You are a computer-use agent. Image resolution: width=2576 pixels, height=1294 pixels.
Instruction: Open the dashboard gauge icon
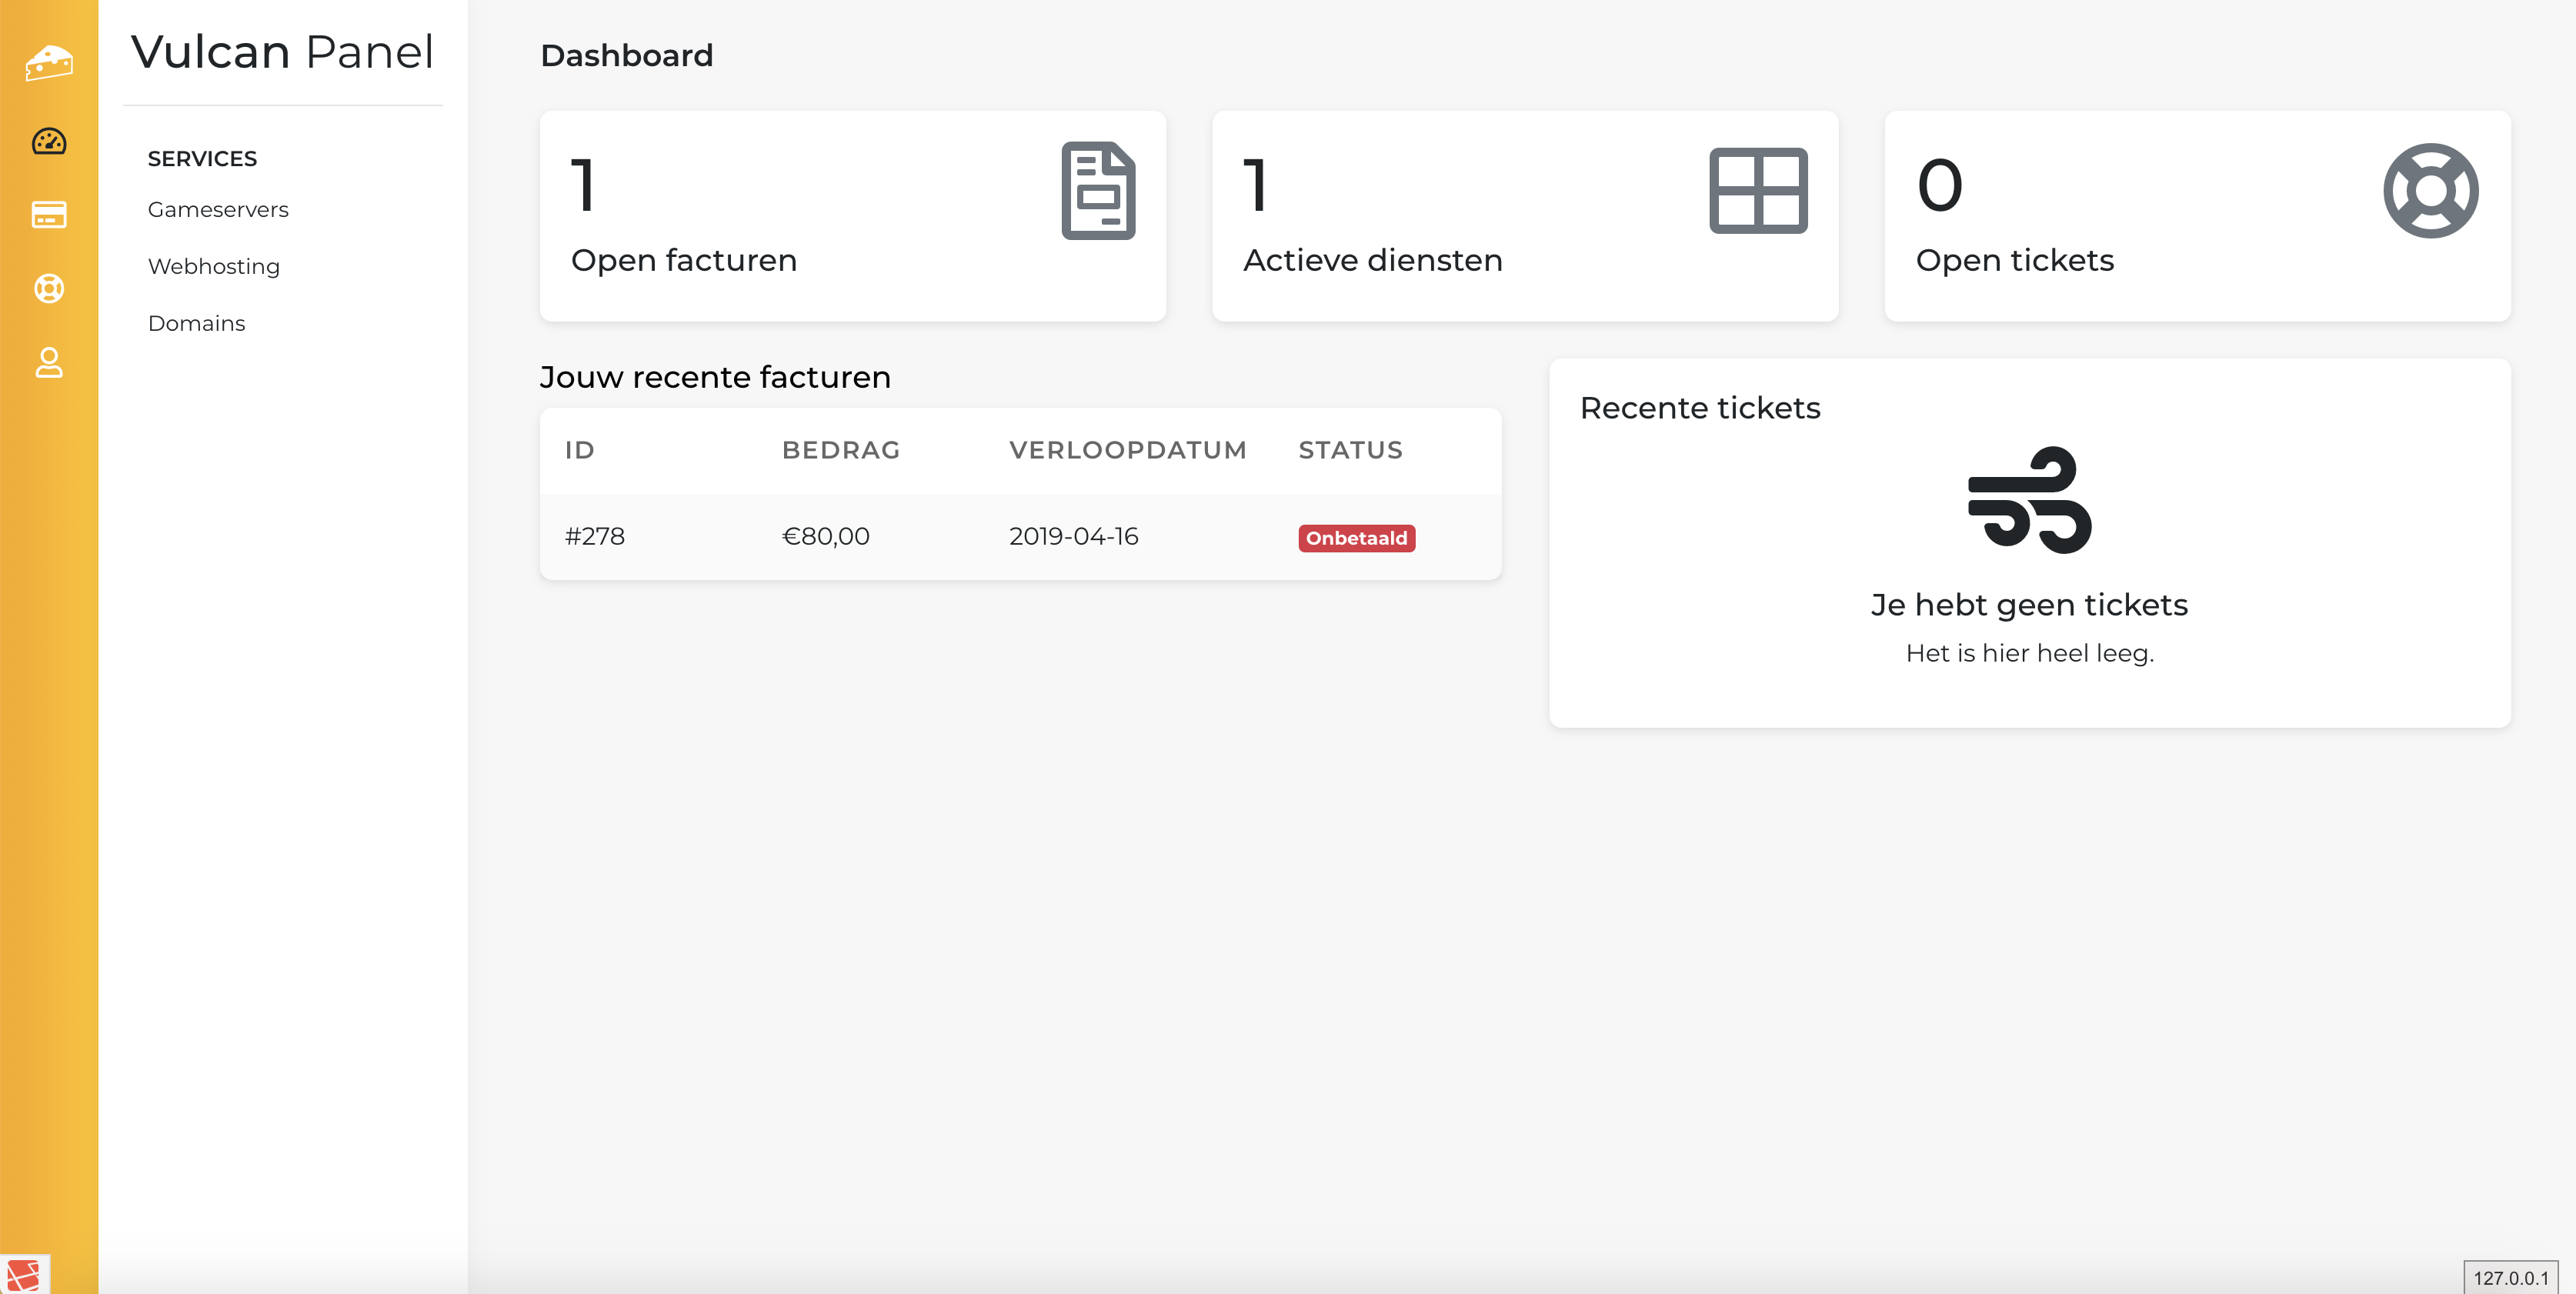coord(49,141)
